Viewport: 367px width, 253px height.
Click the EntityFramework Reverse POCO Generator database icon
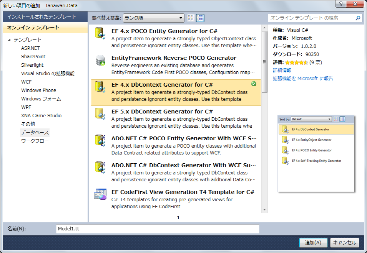[100, 60]
